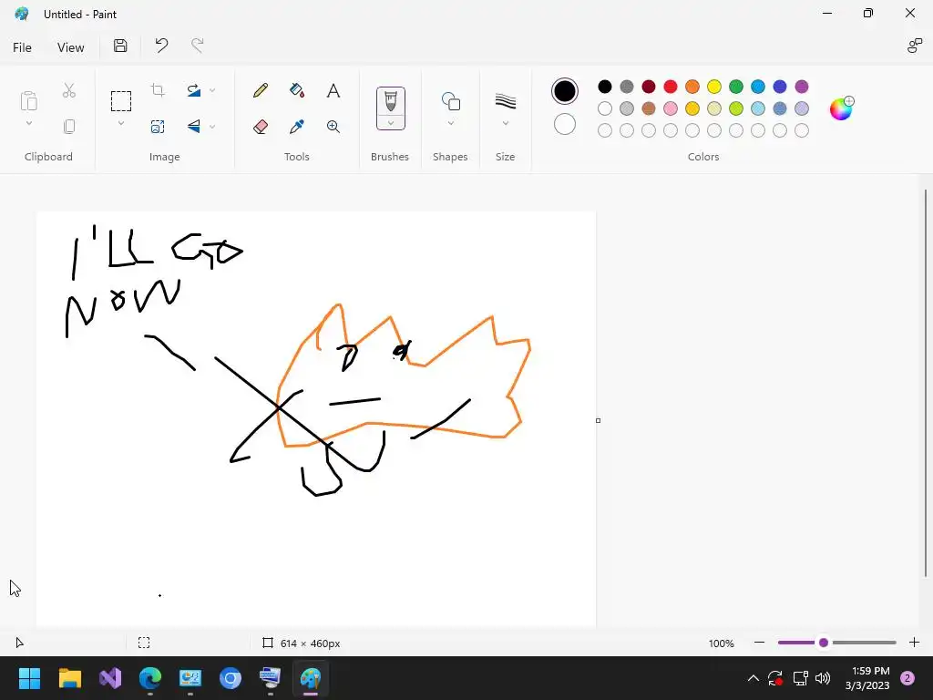Open Edit colors rainbow wheel
This screenshot has width=933, height=700.
[841, 108]
